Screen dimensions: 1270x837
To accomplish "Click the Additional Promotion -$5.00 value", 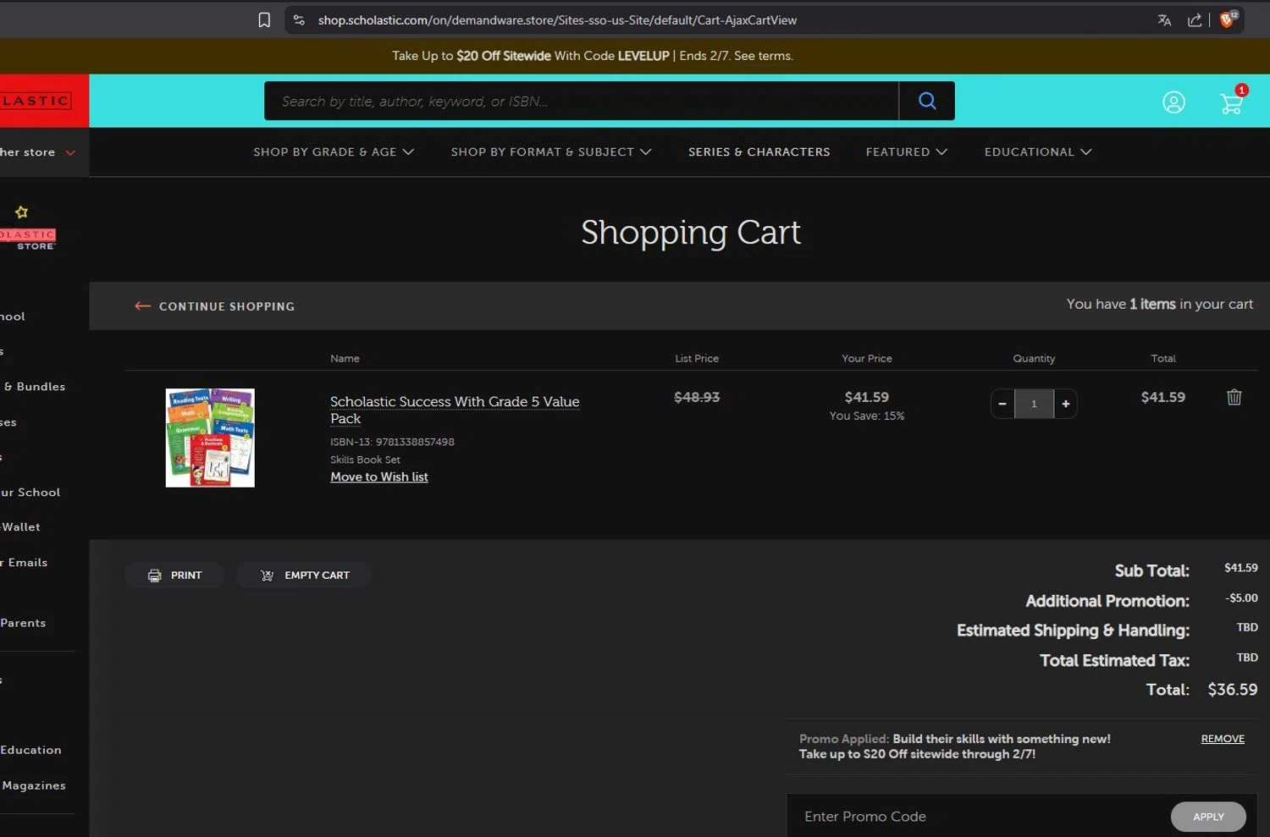I will [1241, 597].
